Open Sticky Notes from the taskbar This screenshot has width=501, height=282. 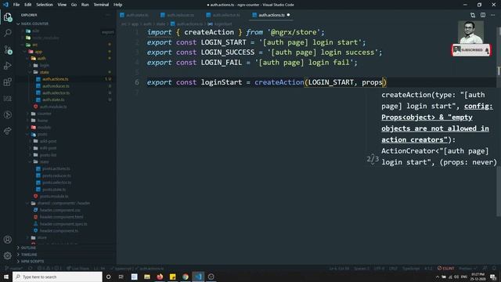(172, 277)
